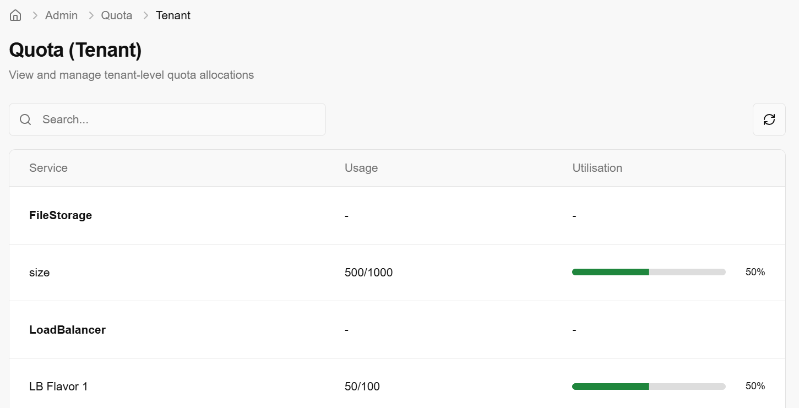
Task: Expand the LoadBalancer service row
Action: point(67,330)
